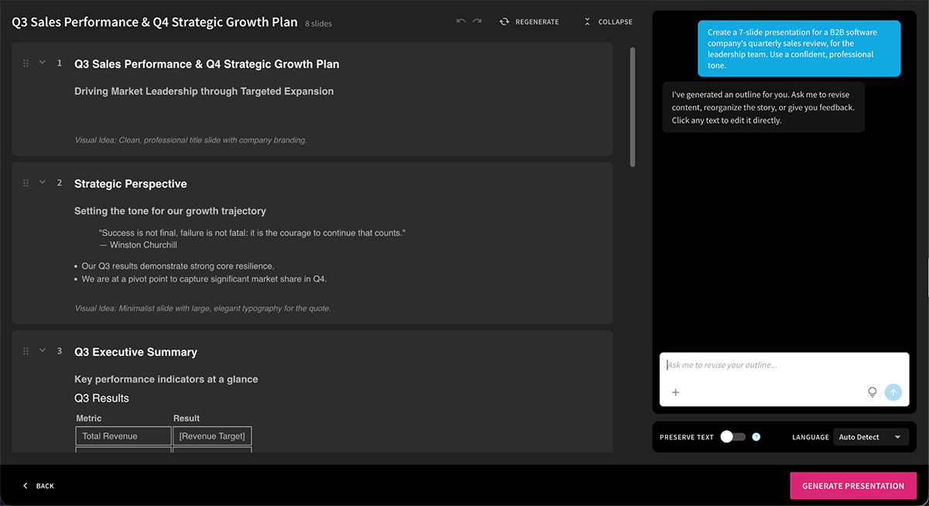This screenshot has height=506, width=929.
Task: Regenerate the outline
Action: tap(530, 22)
